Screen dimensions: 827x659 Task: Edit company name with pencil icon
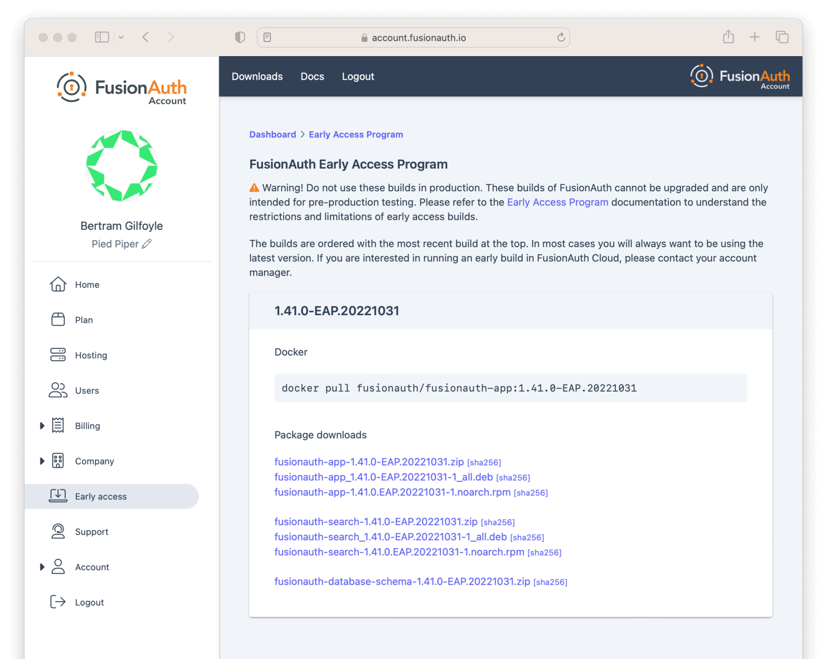click(x=147, y=243)
